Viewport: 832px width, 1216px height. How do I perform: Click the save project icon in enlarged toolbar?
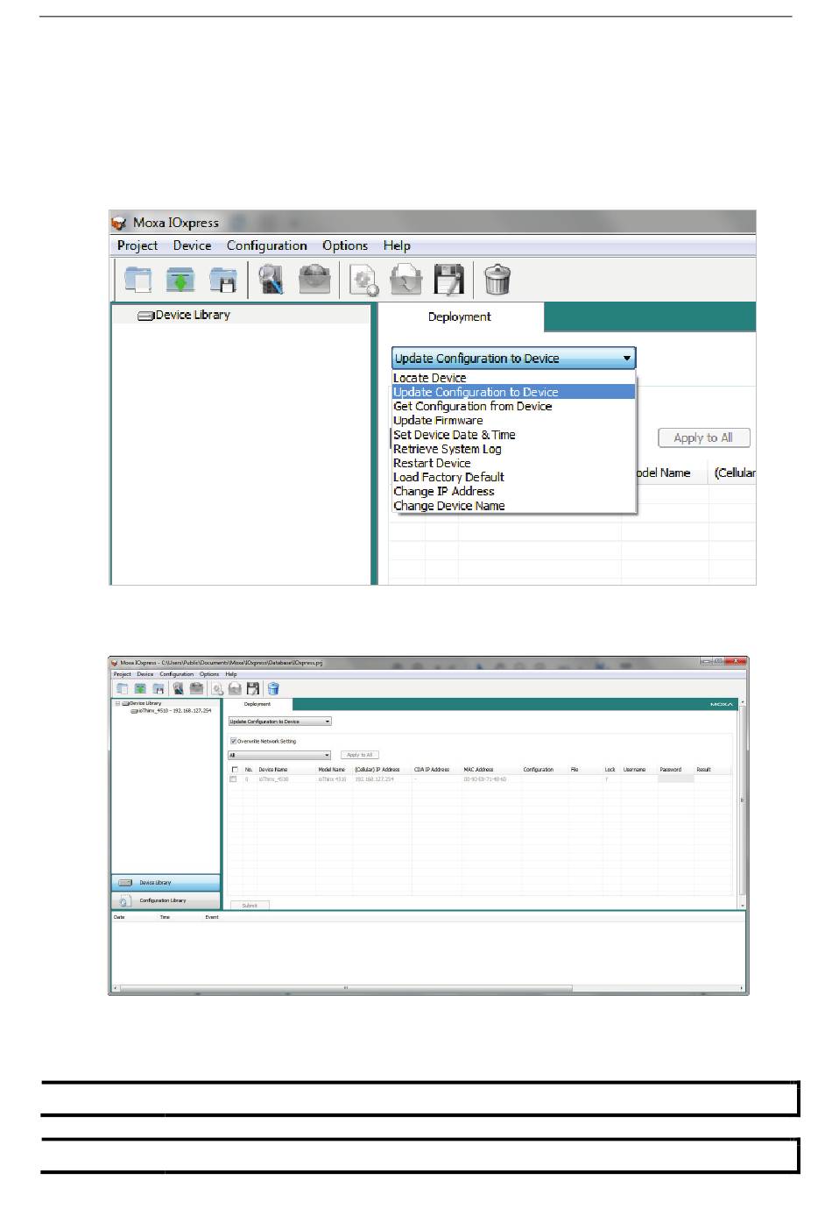(223, 280)
